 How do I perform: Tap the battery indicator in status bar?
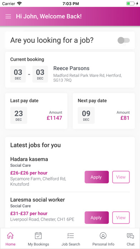(x=130, y=4)
